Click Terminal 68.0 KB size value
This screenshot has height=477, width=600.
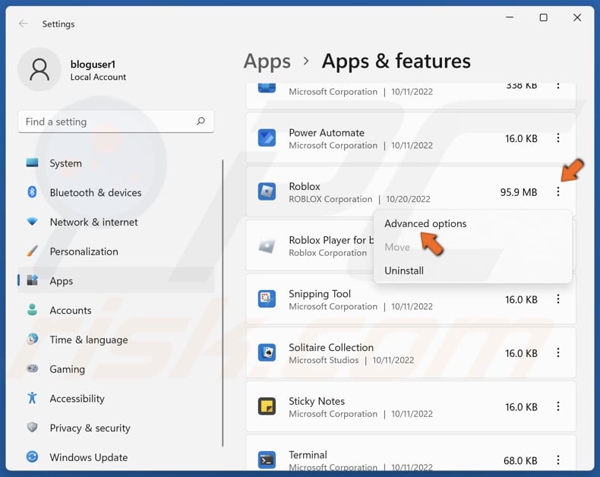pos(520,460)
